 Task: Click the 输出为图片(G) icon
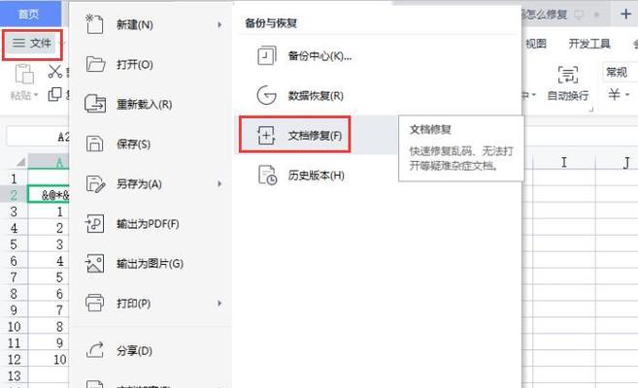pyautogui.click(x=94, y=263)
